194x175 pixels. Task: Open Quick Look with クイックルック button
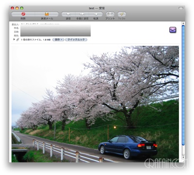76,39
